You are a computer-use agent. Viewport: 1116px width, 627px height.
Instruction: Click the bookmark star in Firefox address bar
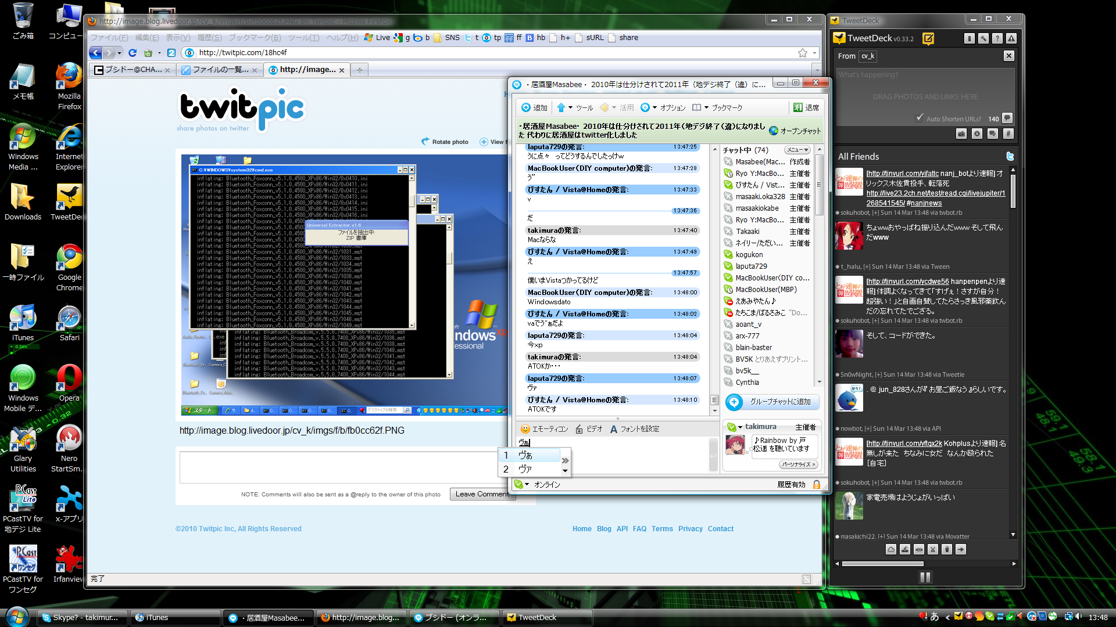(x=803, y=53)
